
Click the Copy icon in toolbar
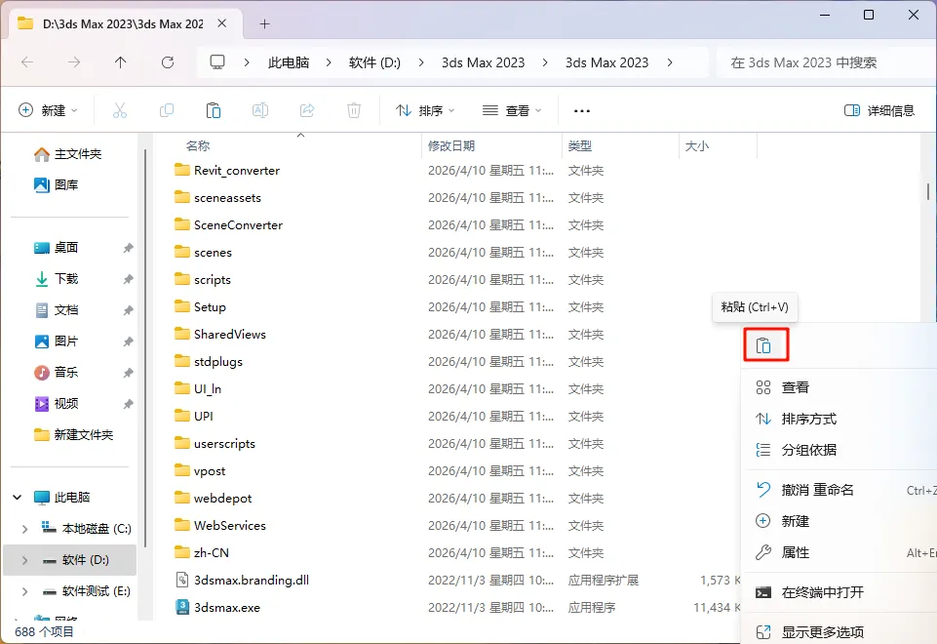(167, 110)
